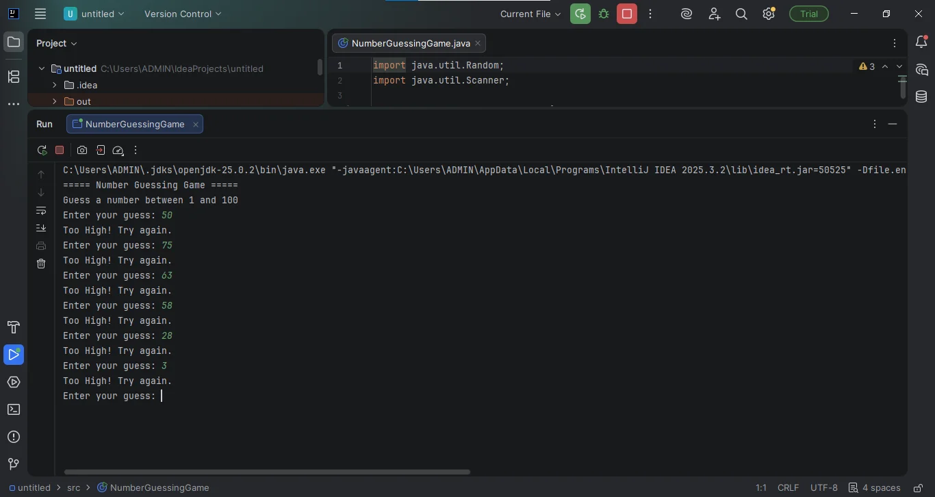Click the console horizontal scrollbar
Screen dimensions: 935x497
(267, 472)
